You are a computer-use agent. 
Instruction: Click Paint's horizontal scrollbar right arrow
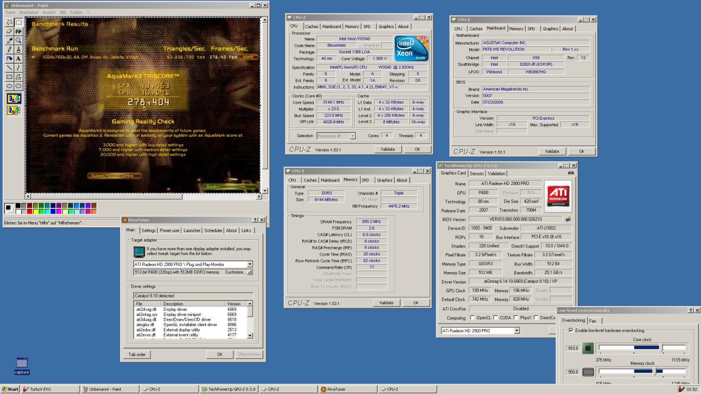[x=259, y=197]
